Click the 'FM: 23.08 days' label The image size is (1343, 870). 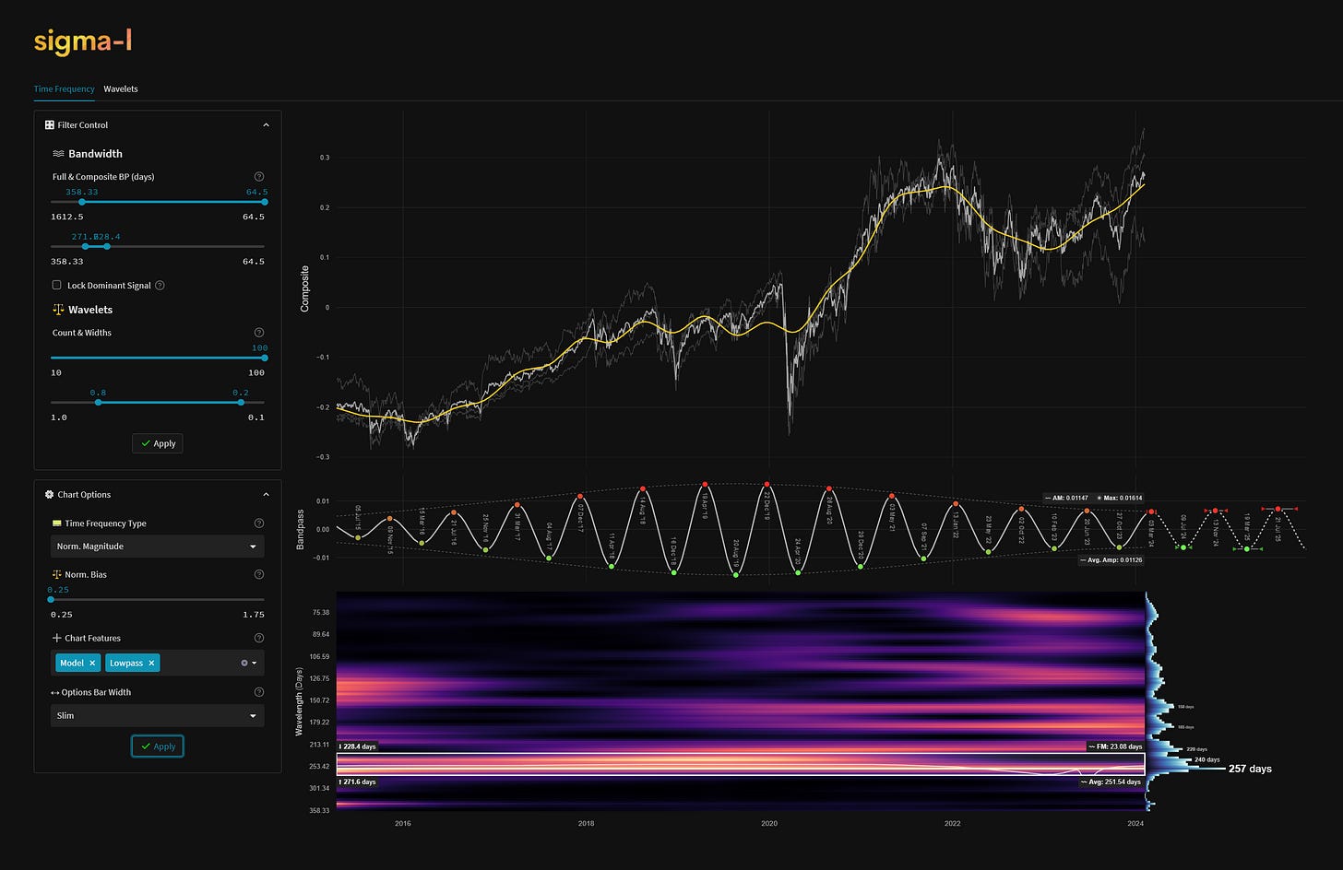pos(1116,747)
